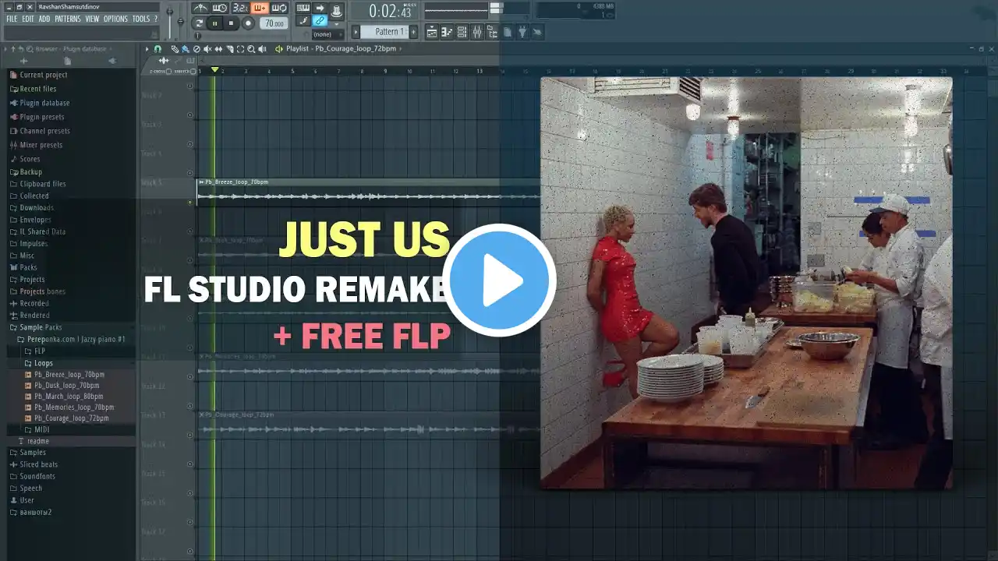Click the playhead marker on the ruler
The image size is (998, 561).
[x=215, y=70]
